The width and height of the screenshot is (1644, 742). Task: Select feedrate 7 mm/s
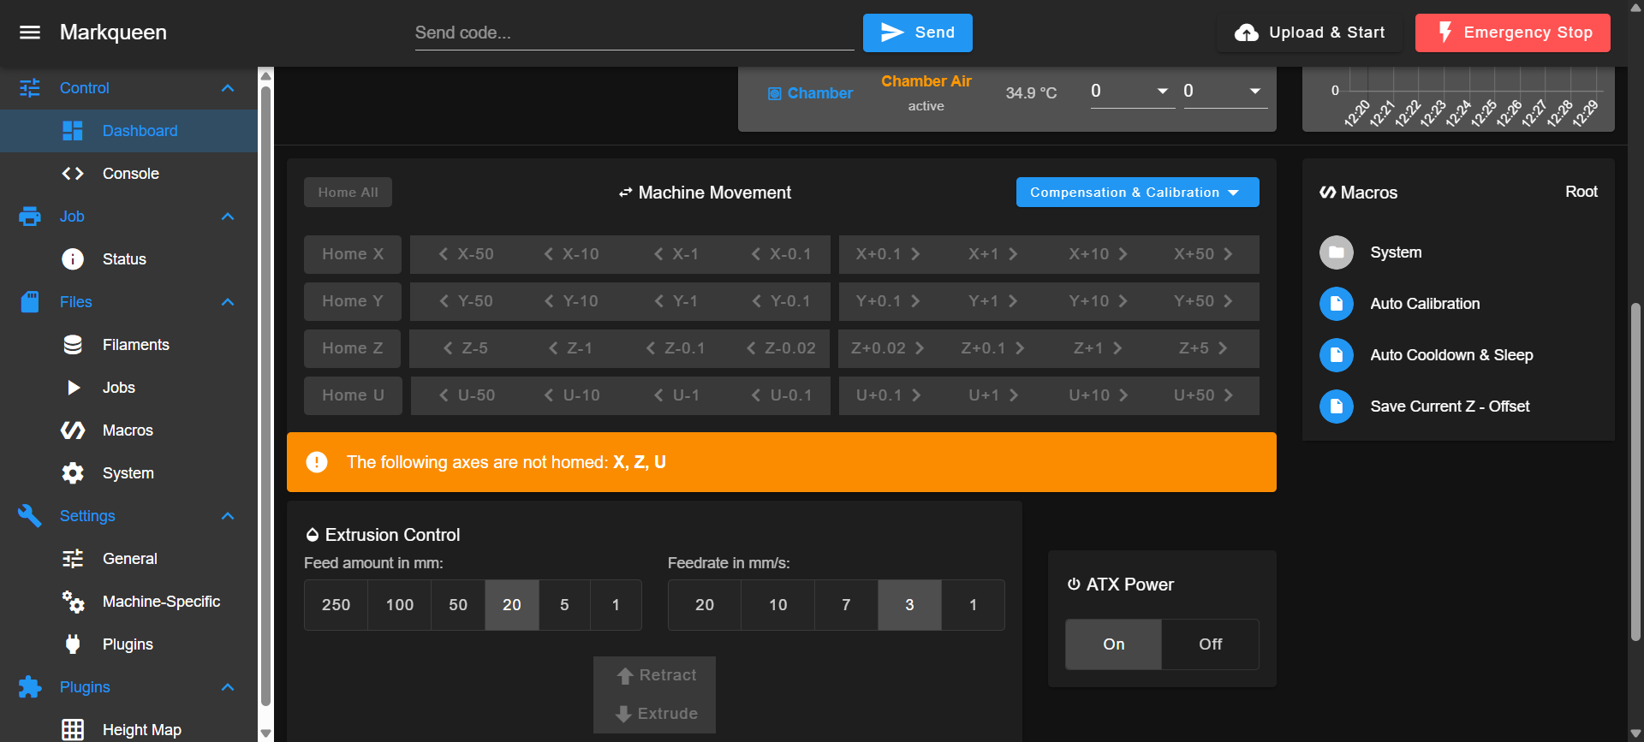pyautogui.click(x=846, y=605)
